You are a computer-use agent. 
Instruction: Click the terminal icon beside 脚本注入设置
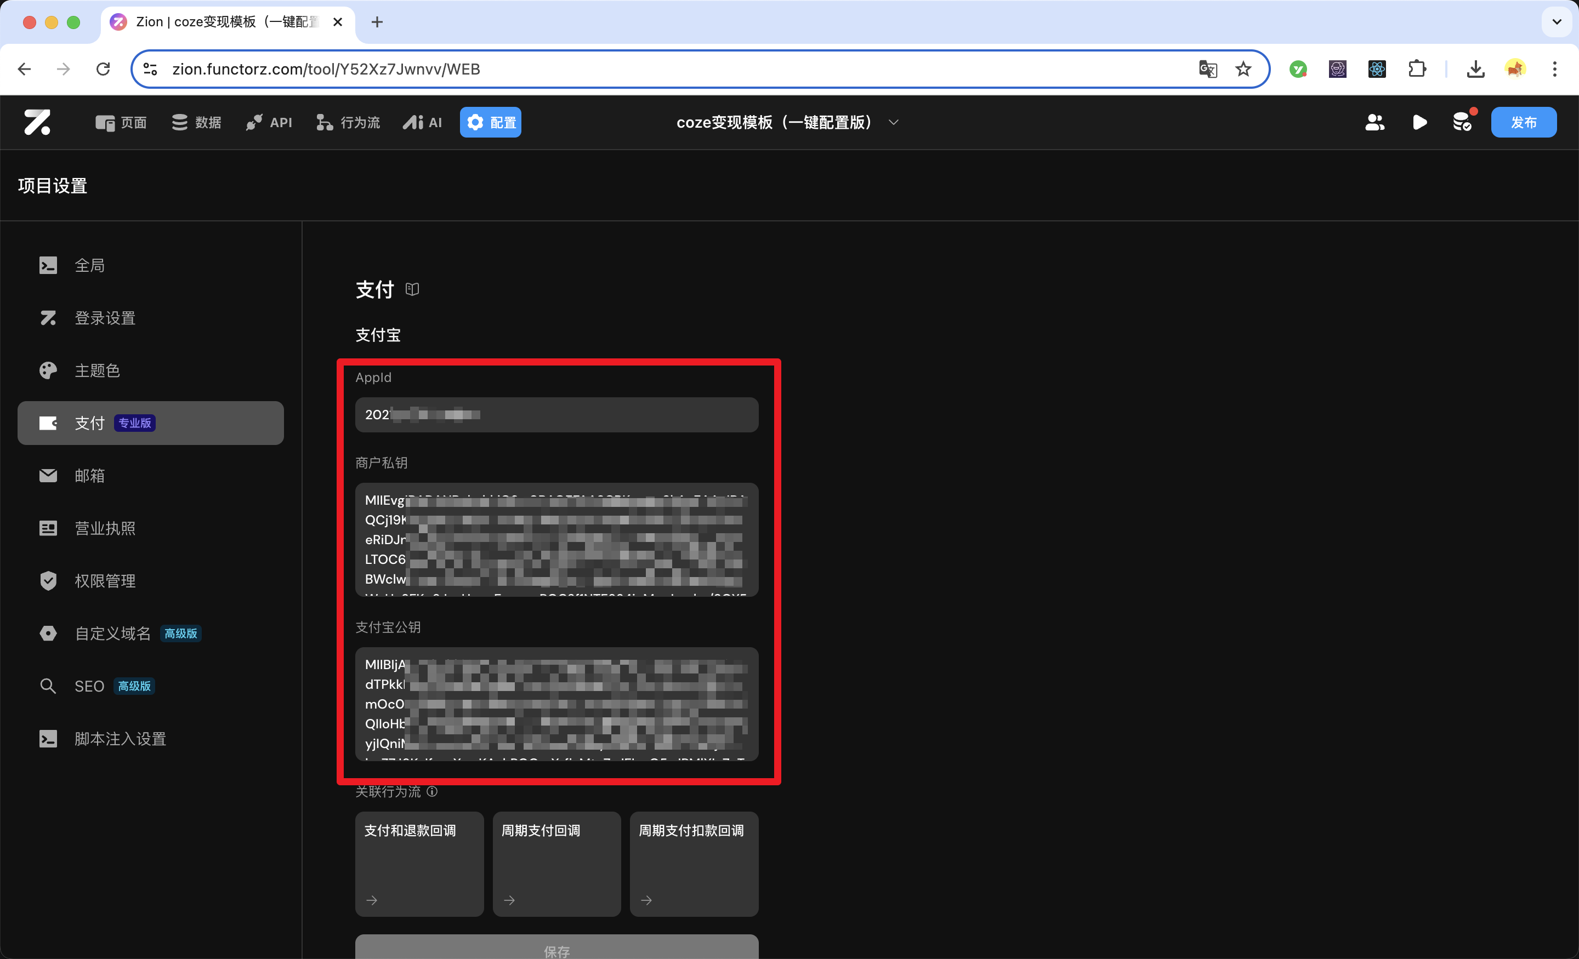point(48,739)
